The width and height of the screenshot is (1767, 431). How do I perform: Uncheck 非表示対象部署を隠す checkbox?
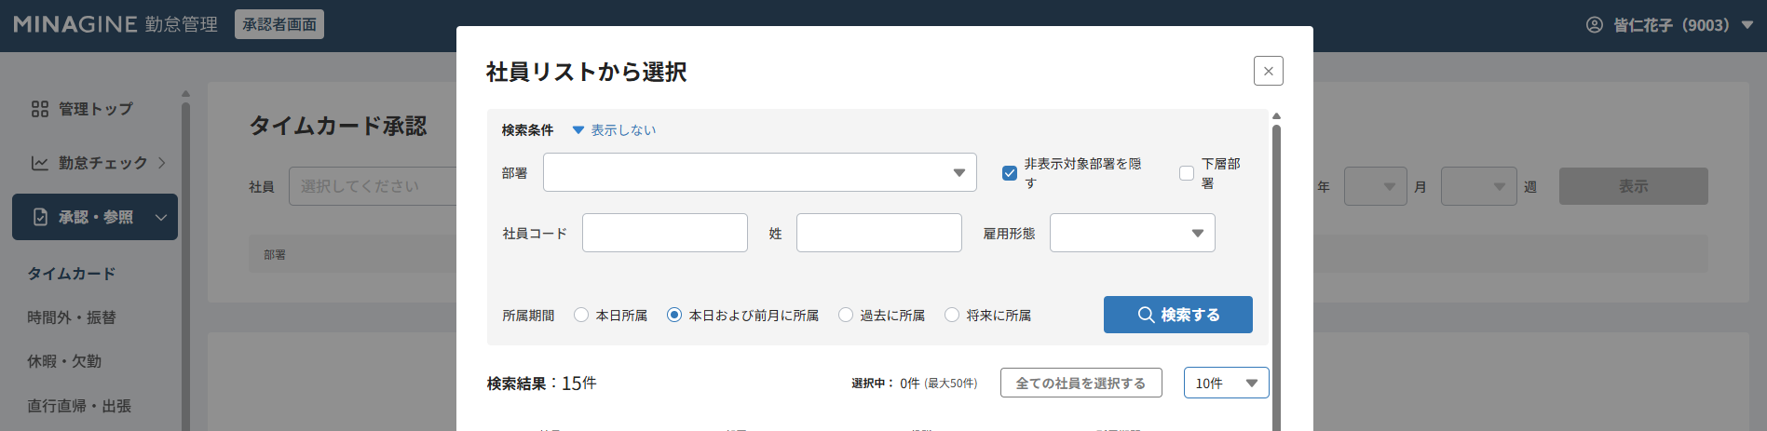1009,173
